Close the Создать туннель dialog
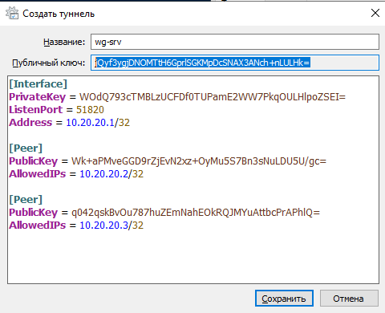This screenshot has height=313, width=385. click(x=375, y=13)
